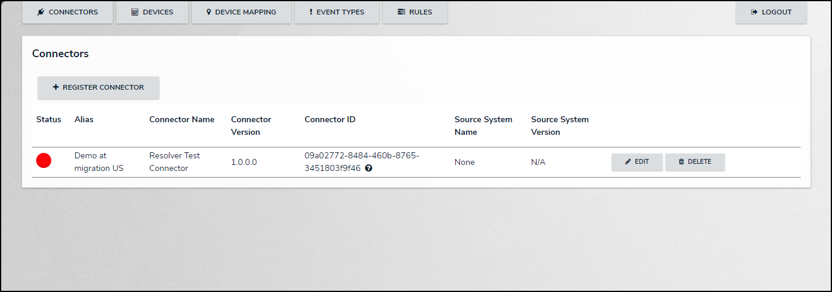832x292 pixels.
Task: Click the exclamation icon for Event Types
Action: [x=311, y=12]
